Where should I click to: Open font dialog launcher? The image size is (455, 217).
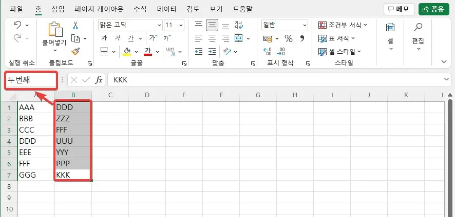pyautogui.click(x=184, y=63)
